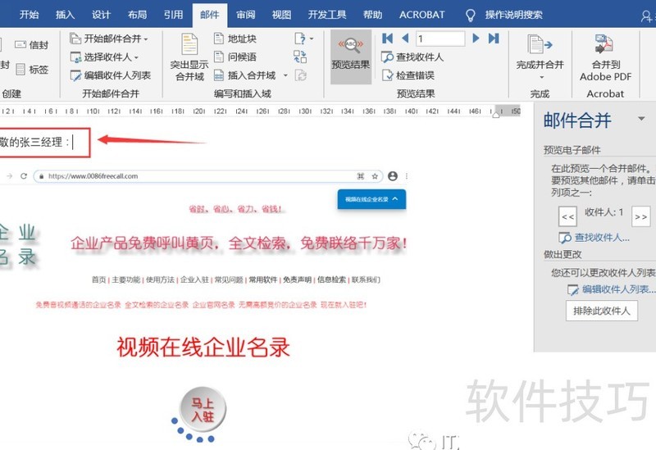Open the 编辑收件人列表... link in pane

611,289
